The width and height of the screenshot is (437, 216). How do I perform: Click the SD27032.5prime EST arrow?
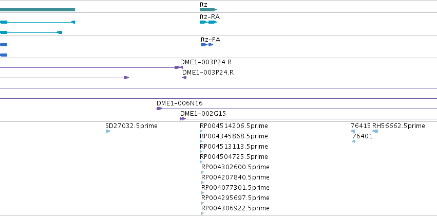tap(108, 131)
